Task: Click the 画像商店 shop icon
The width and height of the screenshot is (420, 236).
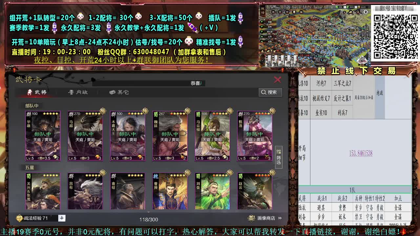Action: [x=251, y=218]
